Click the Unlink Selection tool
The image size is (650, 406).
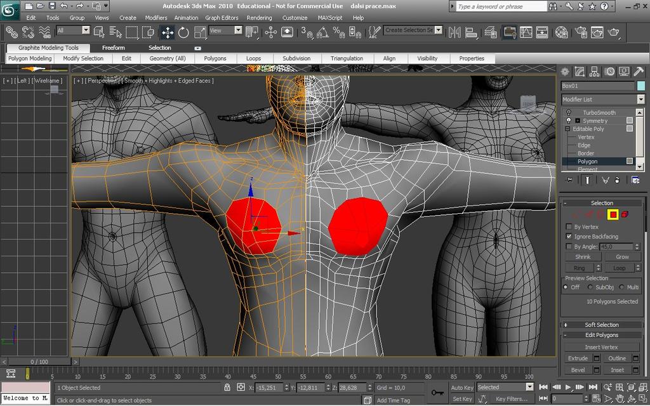coord(28,32)
